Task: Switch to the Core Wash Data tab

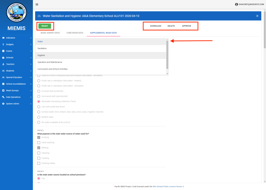Action: [x=75, y=33]
